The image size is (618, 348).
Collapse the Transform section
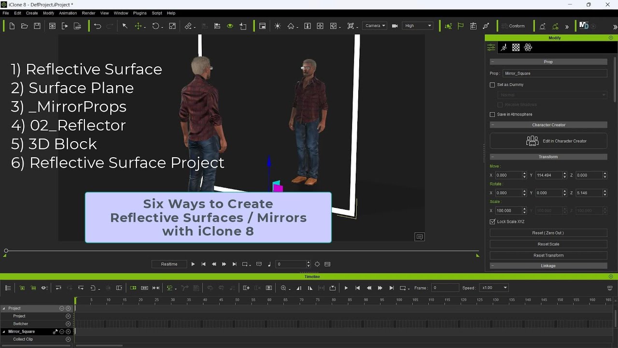(x=492, y=157)
